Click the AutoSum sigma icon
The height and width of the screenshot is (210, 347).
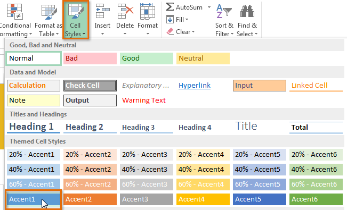point(170,7)
